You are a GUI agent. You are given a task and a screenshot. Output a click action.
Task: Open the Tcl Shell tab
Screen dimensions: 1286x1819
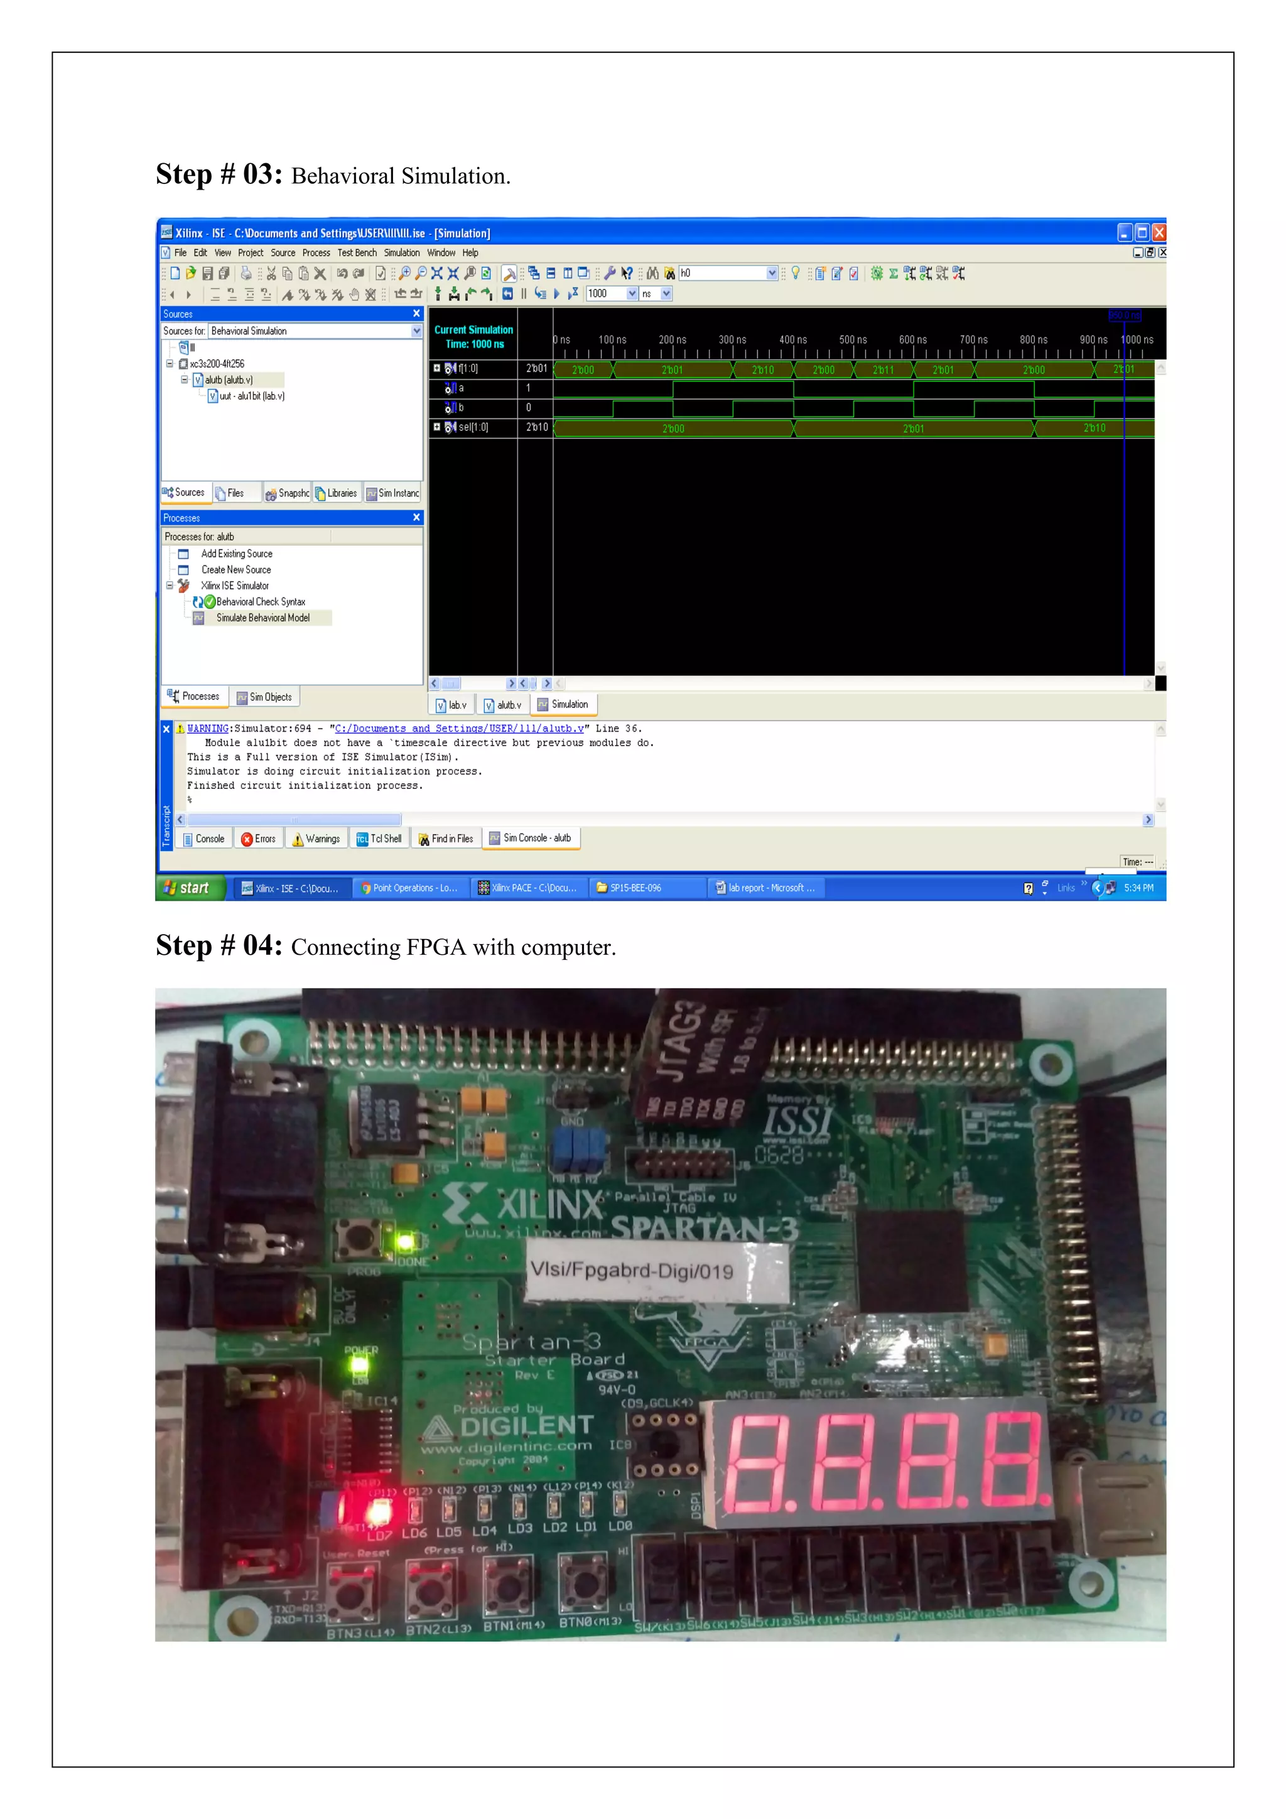pyautogui.click(x=379, y=839)
